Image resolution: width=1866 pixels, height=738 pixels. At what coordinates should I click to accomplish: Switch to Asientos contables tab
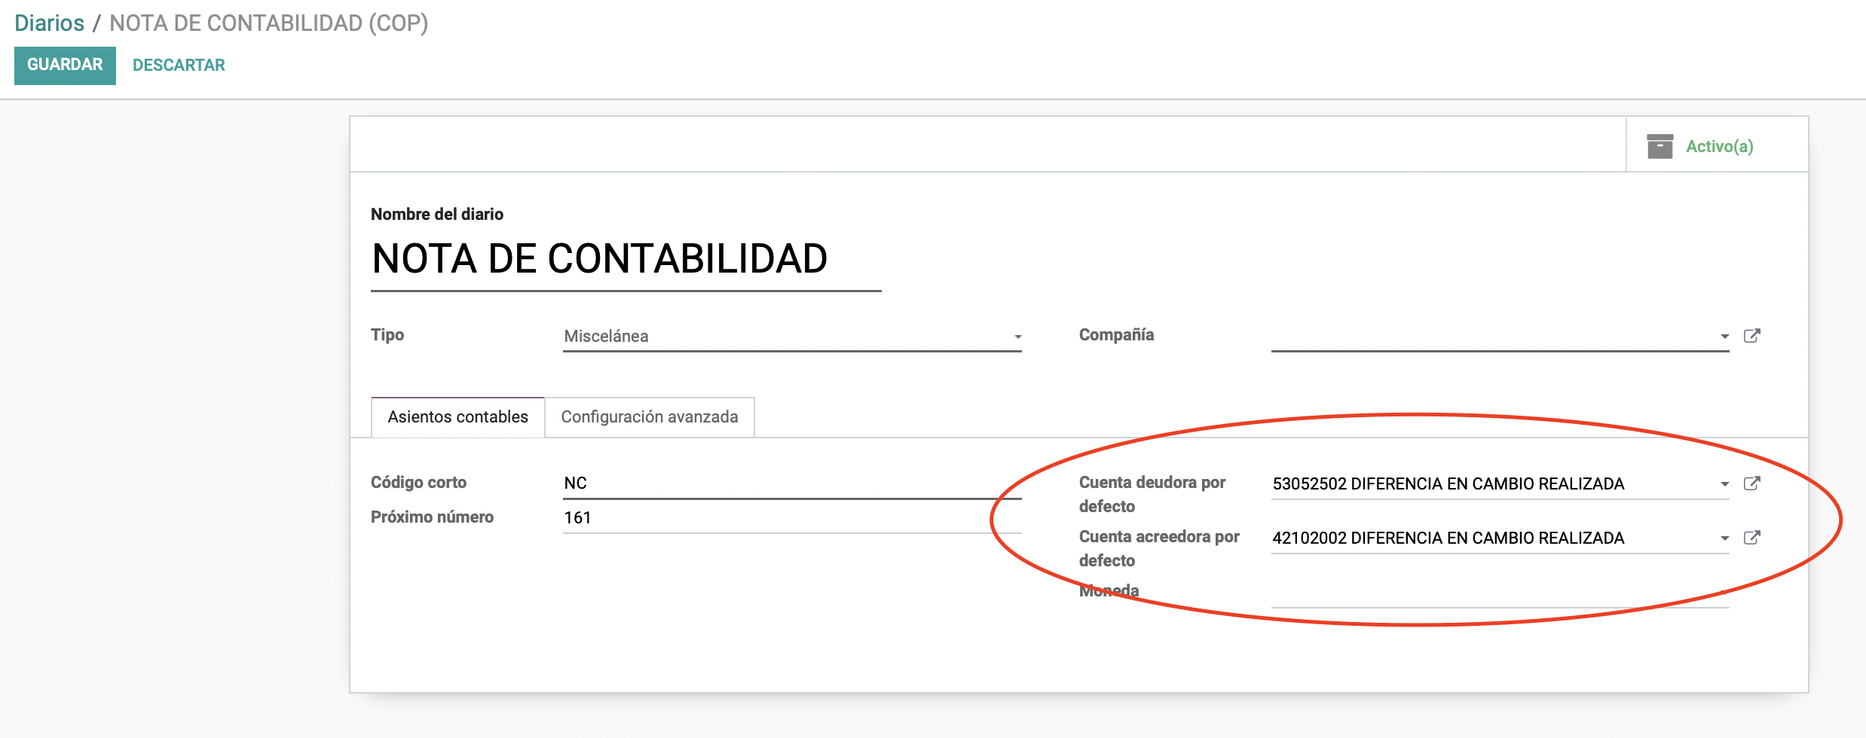coord(458,417)
